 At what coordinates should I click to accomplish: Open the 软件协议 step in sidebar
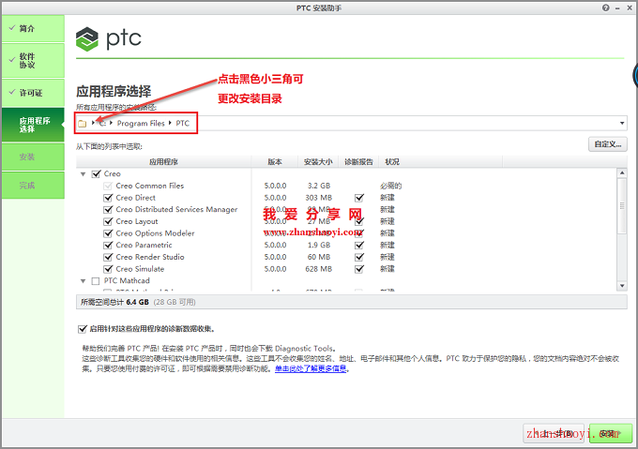pyautogui.click(x=33, y=61)
